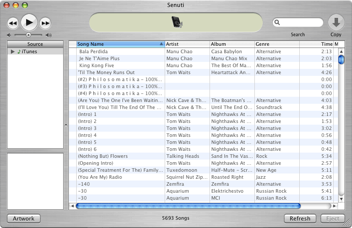This screenshot has width=352, height=228.
Task: Click the Source panel header
Action: pos(35,44)
